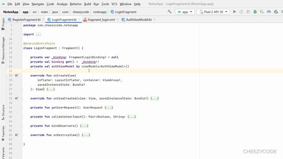The height and width of the screenshot is (159, 283).
Task: Open the Window menu
Action: 126,4
